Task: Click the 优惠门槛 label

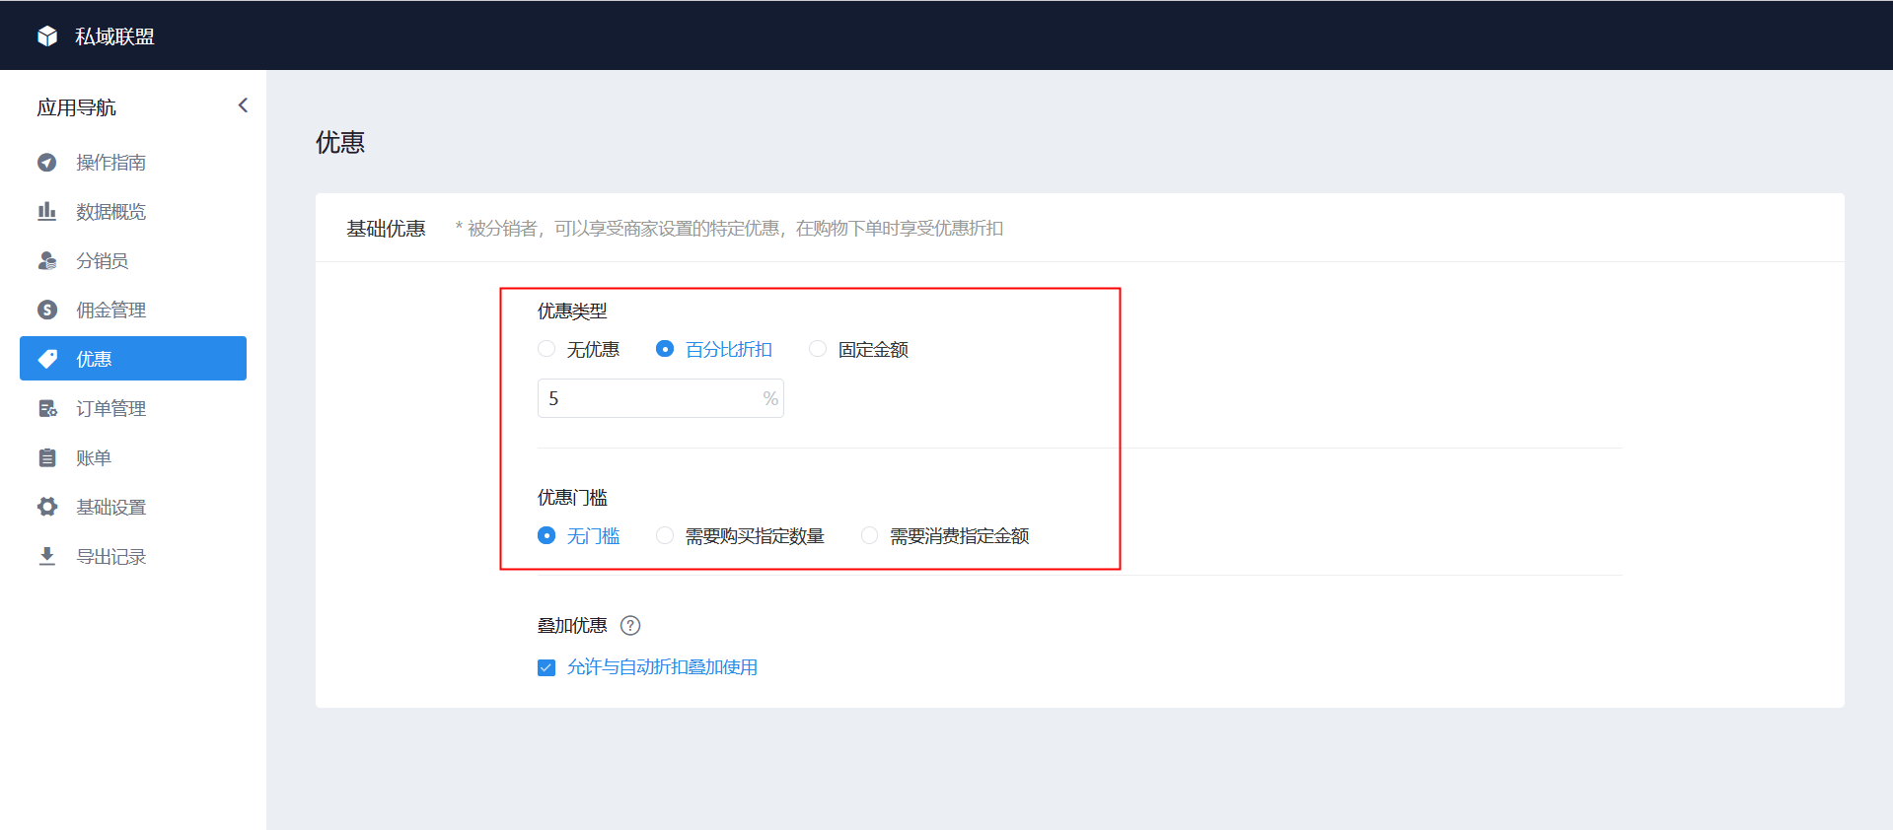Action: (x=572, y=497)
